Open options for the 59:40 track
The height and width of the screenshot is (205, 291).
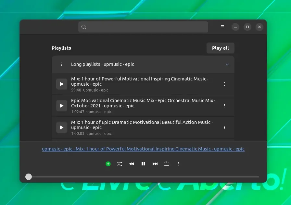tap(224, 84)
